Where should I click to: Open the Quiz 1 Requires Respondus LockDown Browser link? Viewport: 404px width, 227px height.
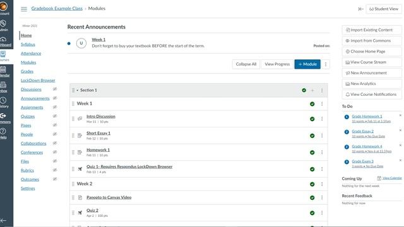129,166
